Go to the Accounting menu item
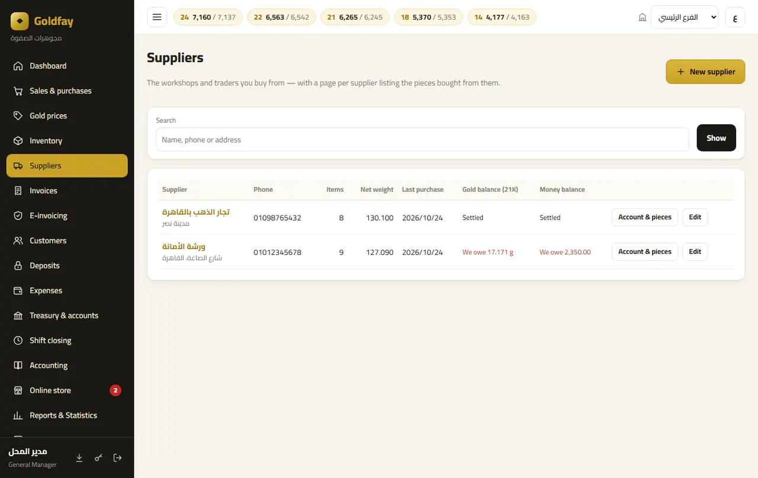Viewport: 758px width, 478px height. (67, 366)
